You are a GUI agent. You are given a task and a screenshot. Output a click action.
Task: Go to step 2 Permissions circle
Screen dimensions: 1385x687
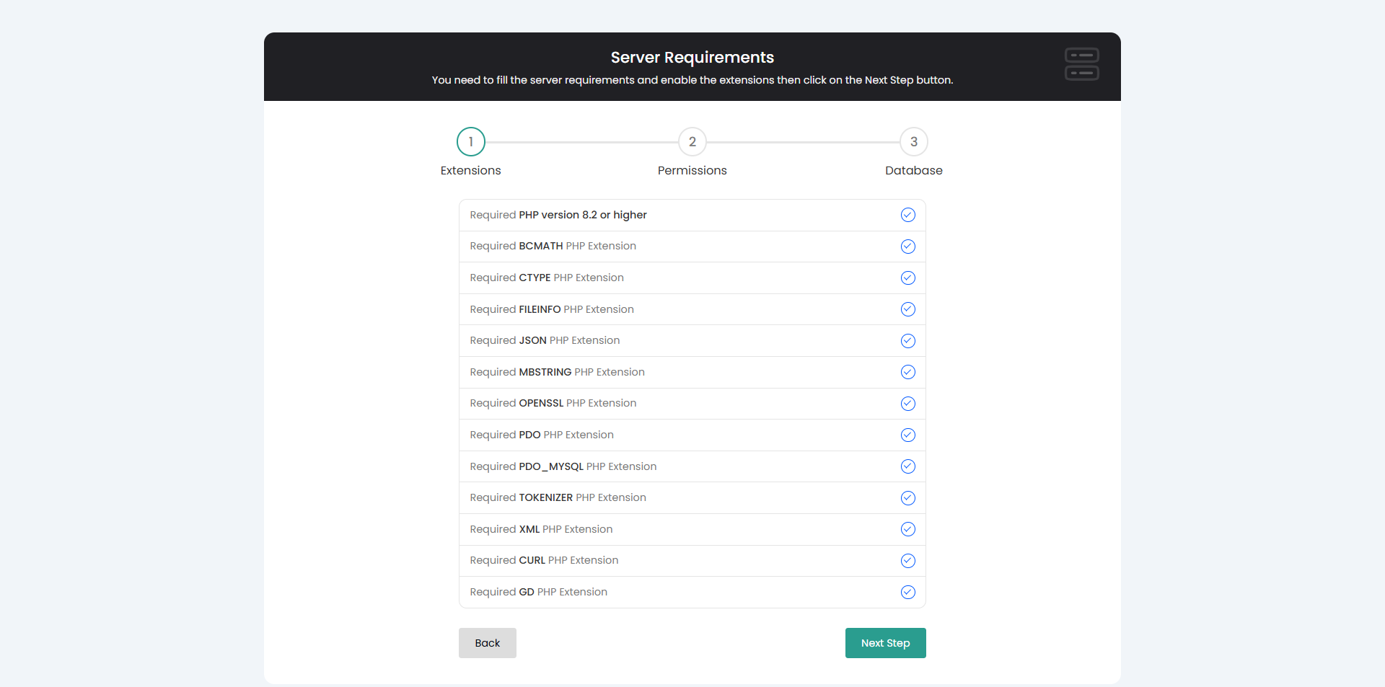(x=692, y=142)
